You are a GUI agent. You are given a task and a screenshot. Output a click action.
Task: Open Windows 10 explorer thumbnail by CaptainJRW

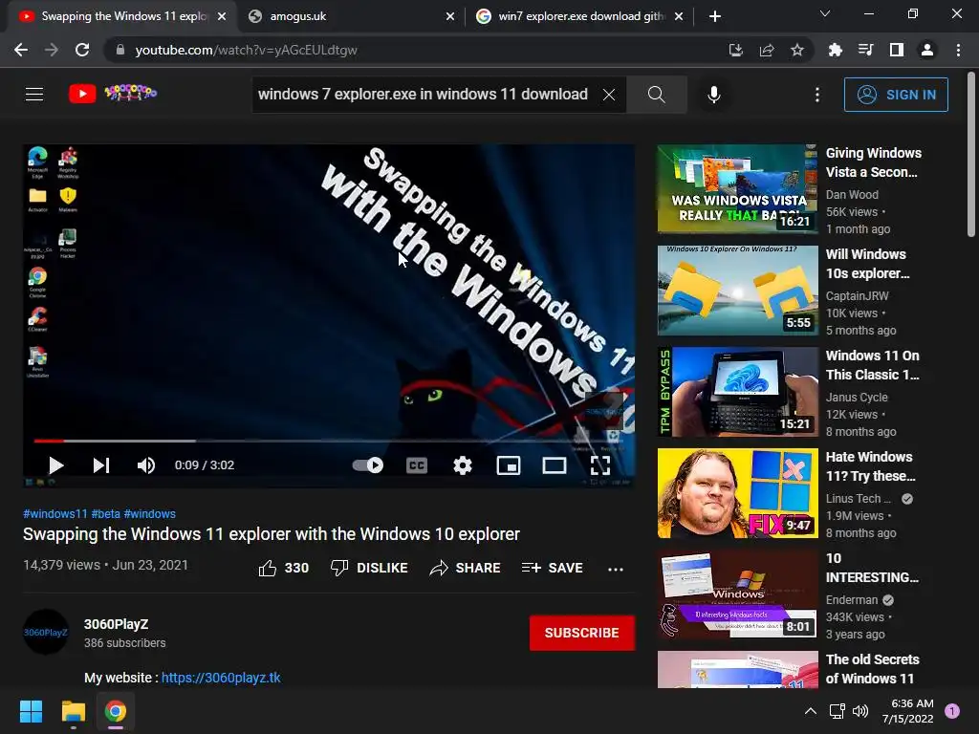click(737, 291)
